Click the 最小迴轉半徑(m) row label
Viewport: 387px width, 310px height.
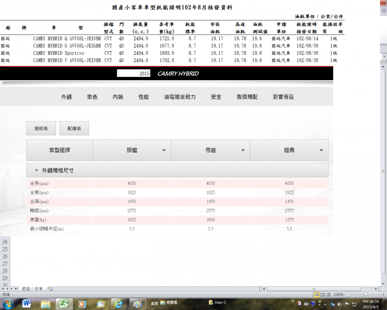click(x=47, y=229)
